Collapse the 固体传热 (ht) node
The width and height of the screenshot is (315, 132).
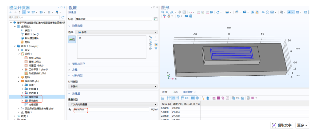[18, 81]
